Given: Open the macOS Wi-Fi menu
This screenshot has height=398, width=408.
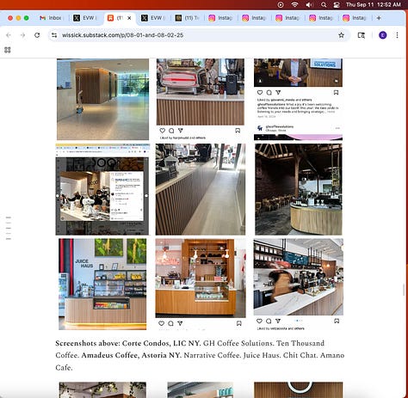Looking at the screenshot, I should tap(294, 4).
